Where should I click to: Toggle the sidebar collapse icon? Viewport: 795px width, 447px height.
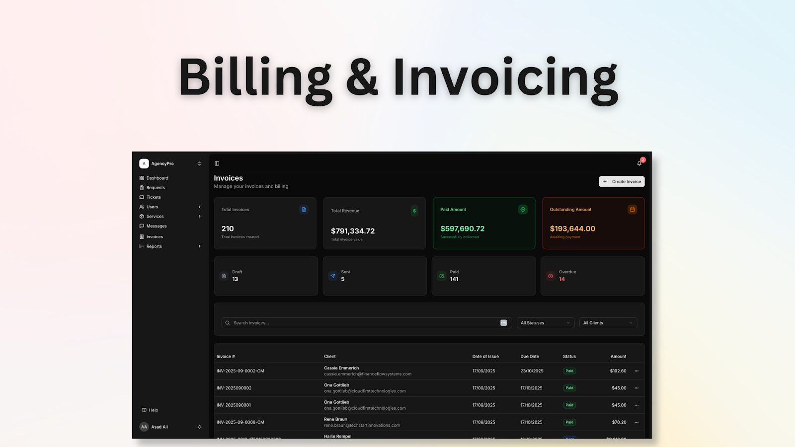[217, 163]
